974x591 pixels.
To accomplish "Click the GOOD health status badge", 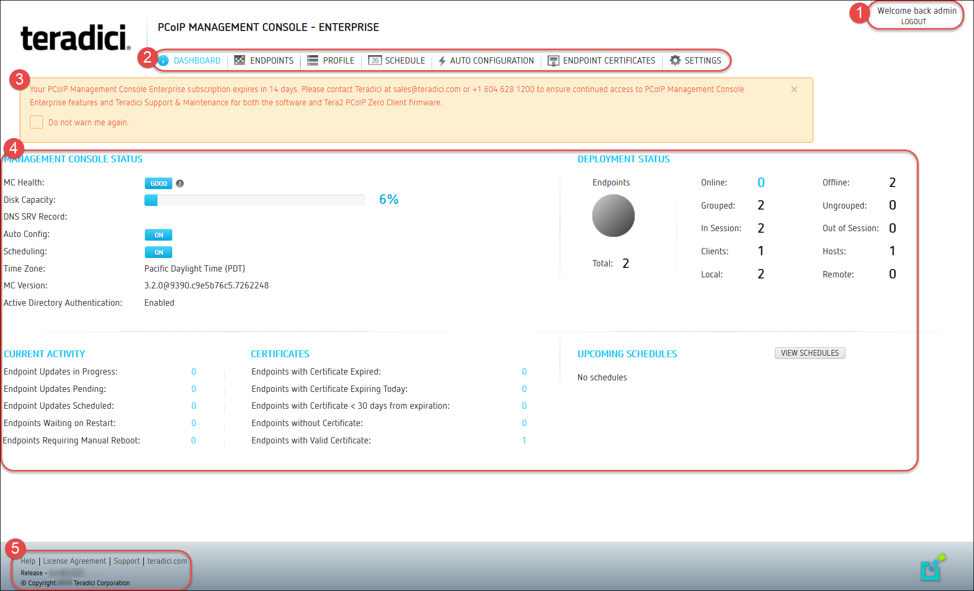I will [x=159, y=183].
